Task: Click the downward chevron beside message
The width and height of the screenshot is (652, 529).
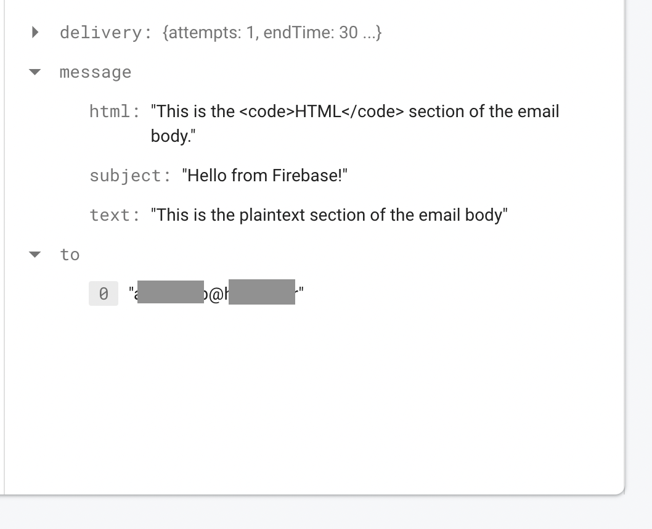Action: point(35,72)
